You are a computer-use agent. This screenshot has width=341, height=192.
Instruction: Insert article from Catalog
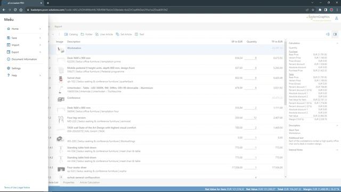71,34
